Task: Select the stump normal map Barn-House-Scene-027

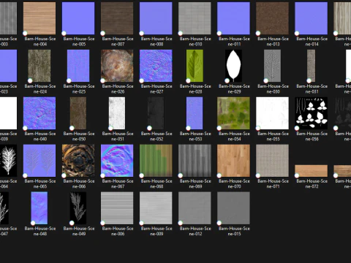Action: click(x=156, y=66)
